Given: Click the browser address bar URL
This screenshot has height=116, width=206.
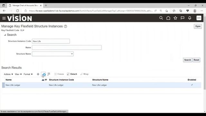Looking at the screenshot, I should pos(91,11).
